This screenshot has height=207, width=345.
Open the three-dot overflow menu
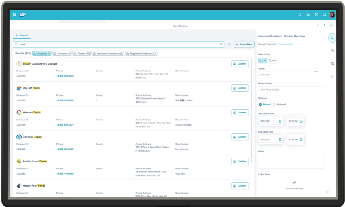coord(332,25)
